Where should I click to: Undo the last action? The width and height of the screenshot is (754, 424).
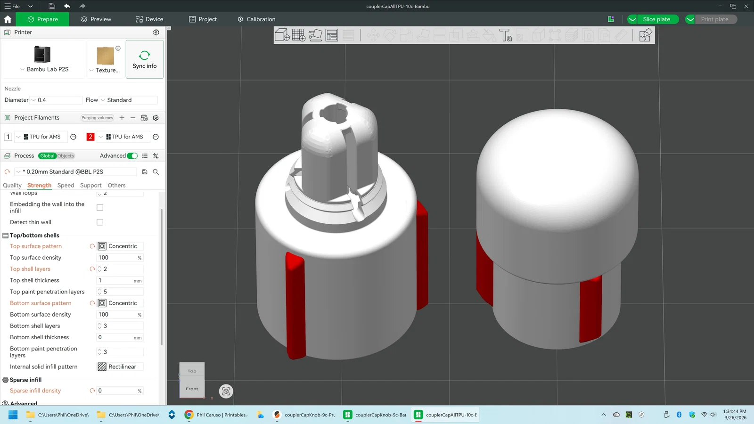pyautogui.click(x=67, y=6)
